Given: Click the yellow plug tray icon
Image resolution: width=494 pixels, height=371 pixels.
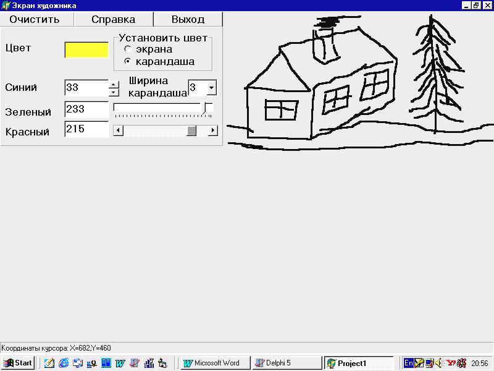Looking at the screenshot, I should point(419,363).
